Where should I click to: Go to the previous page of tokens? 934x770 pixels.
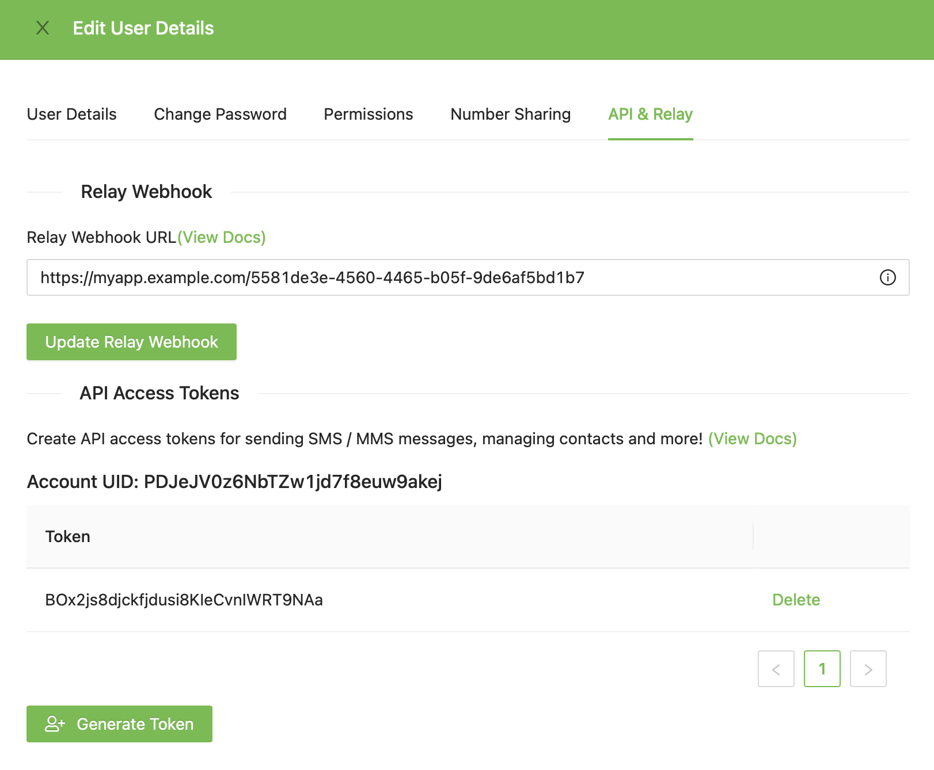(776, 669)
